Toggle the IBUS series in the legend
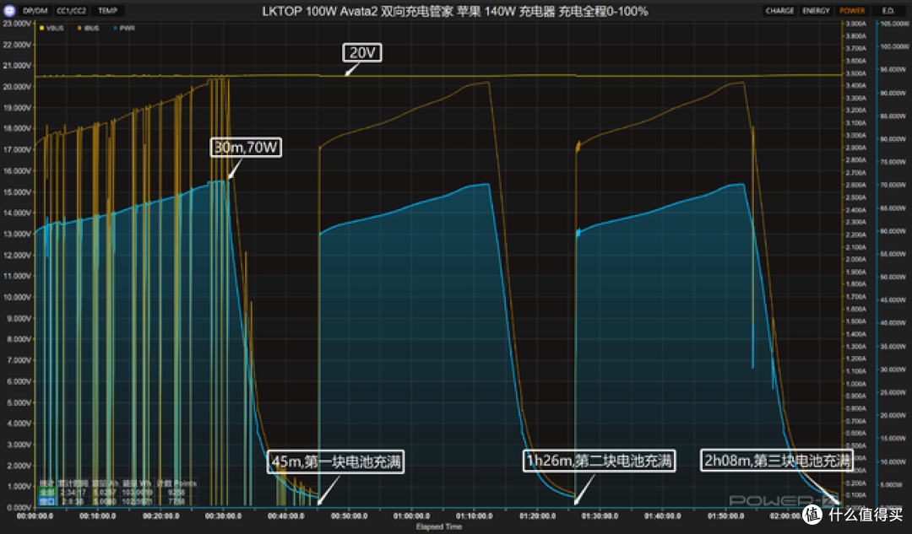This screenshot has width=912, height=534. pyautogui.click(x=89, y=28)
